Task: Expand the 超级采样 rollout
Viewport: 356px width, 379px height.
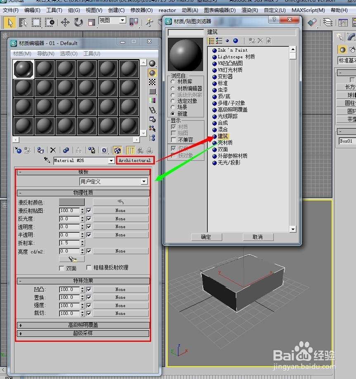Action: (x=83, y=333)
